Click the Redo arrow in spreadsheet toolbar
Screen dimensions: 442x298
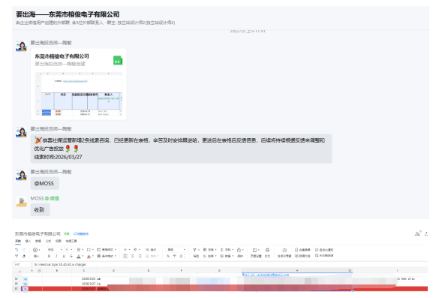24,249
